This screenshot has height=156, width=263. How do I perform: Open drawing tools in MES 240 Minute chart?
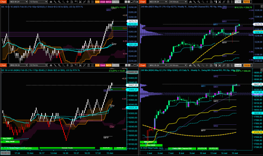click(194, 2)
